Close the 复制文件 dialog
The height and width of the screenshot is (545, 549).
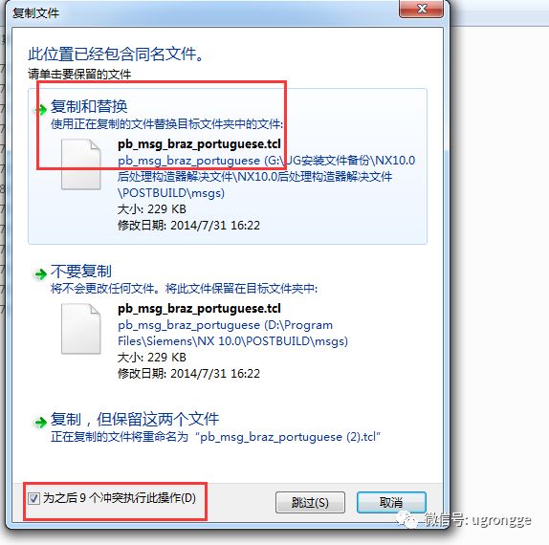[422, 9]
